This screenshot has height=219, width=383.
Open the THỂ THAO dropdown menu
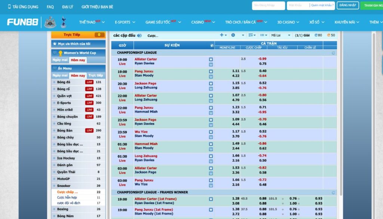click(x=92, y=22)
